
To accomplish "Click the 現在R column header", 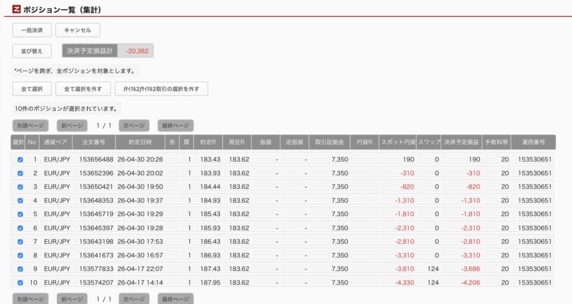I will tap(237, 142).
